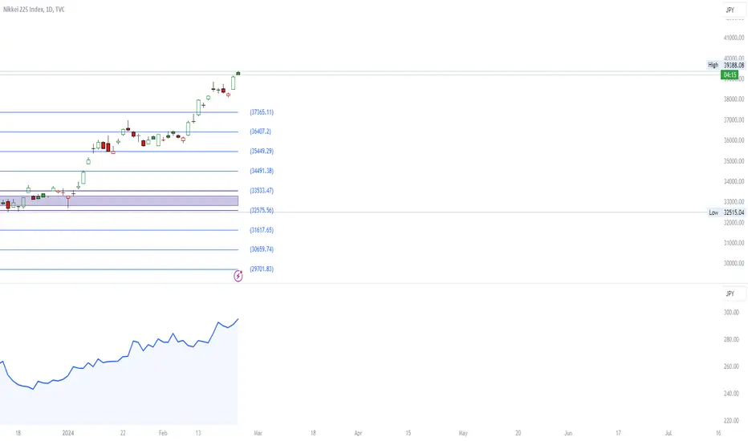Click the (34491.38) level label

262,171
